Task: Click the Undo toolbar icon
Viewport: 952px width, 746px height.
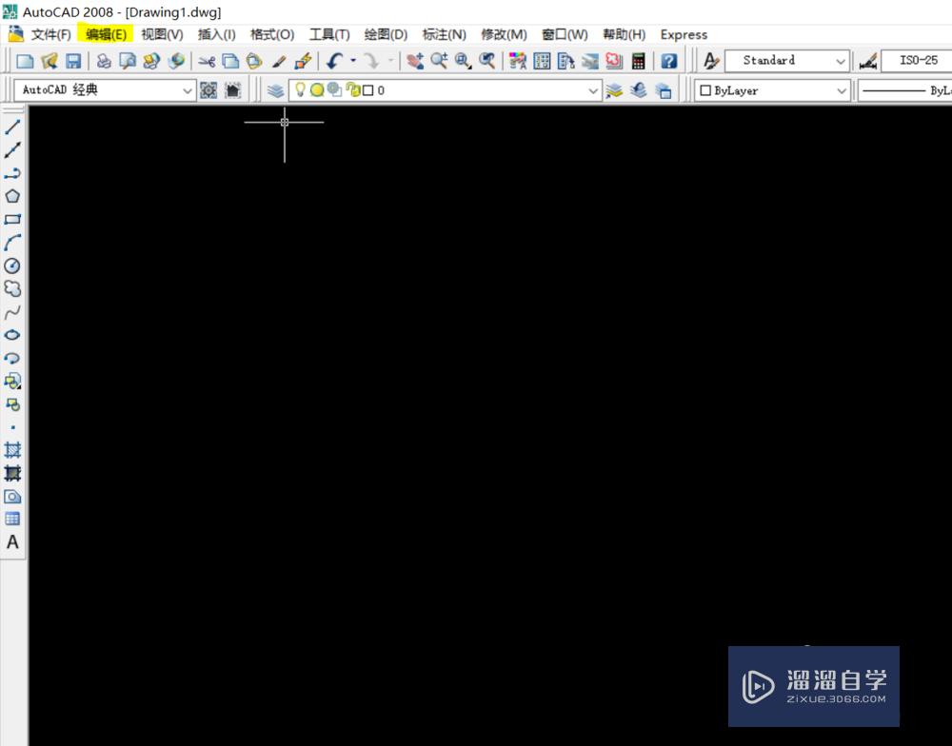Action: pyautogui.click(x=333, y=60)
